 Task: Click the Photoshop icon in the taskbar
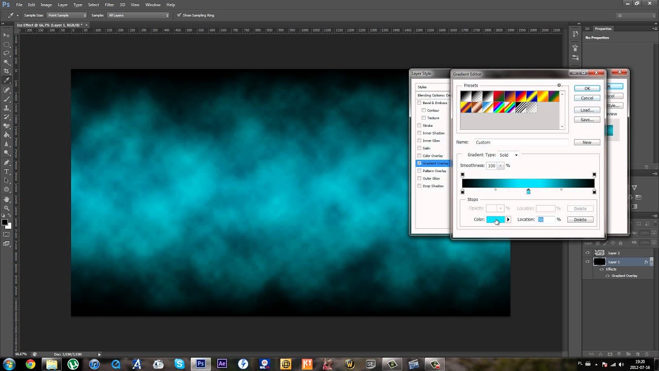[x=201, y=364]
